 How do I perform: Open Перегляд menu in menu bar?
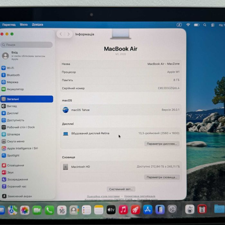(9, 25)
